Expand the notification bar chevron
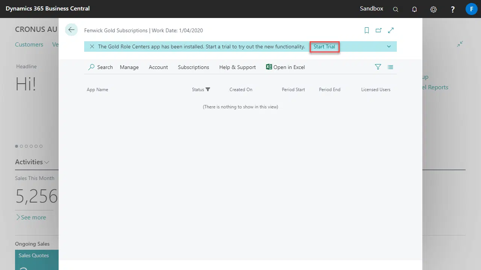Viewport: 481px width, 270px height. [389, 46]
